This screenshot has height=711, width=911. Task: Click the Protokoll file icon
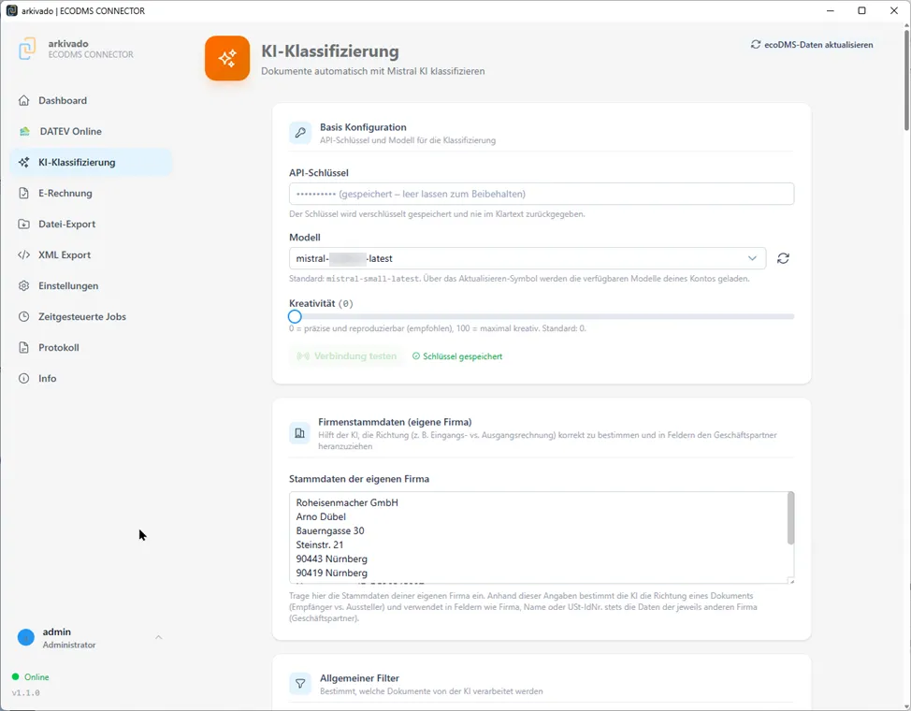pos(23,347)
